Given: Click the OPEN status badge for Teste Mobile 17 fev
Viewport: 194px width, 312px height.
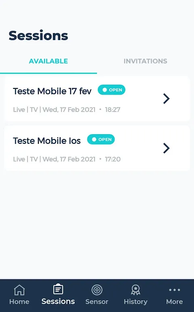Looking at the screenshot, I should pos(112,90).
